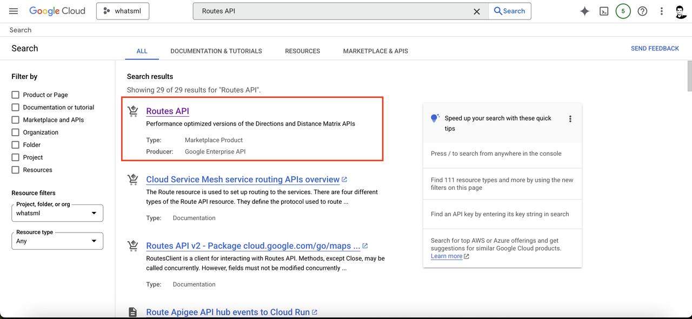Click the Send Feedback button
This screenshot has height=319, width=692.
point(655,48)
